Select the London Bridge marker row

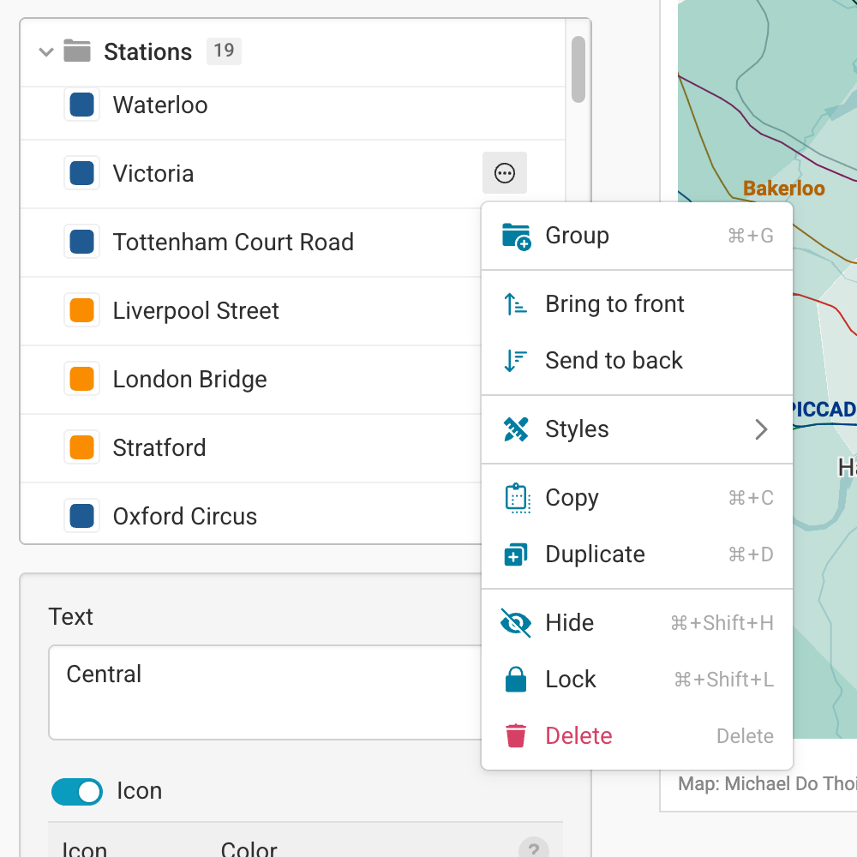[190, 380]
